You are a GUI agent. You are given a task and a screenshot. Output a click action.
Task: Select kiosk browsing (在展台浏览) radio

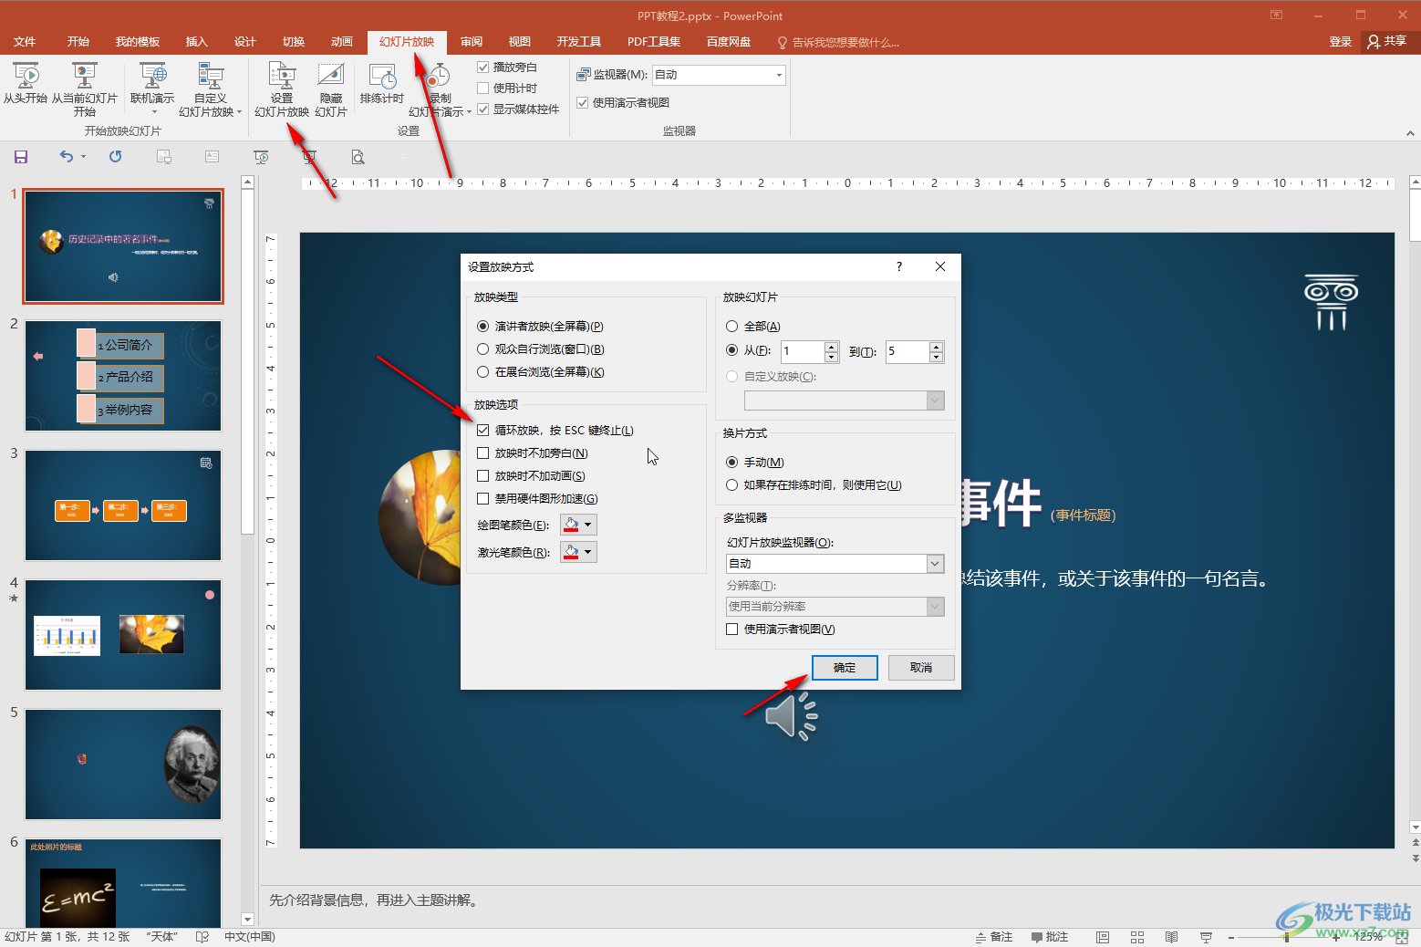pos(483,372)
